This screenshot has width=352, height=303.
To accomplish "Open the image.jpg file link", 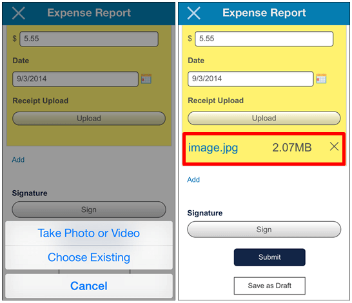I will pos(213,148).
